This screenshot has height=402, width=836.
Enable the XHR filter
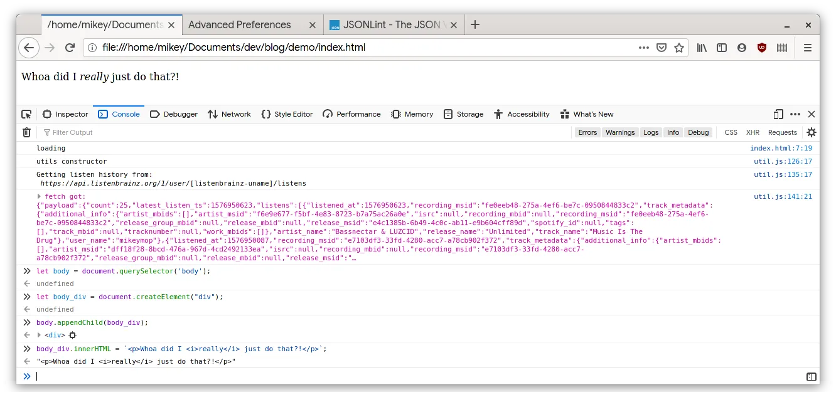(x=753, y=132)
